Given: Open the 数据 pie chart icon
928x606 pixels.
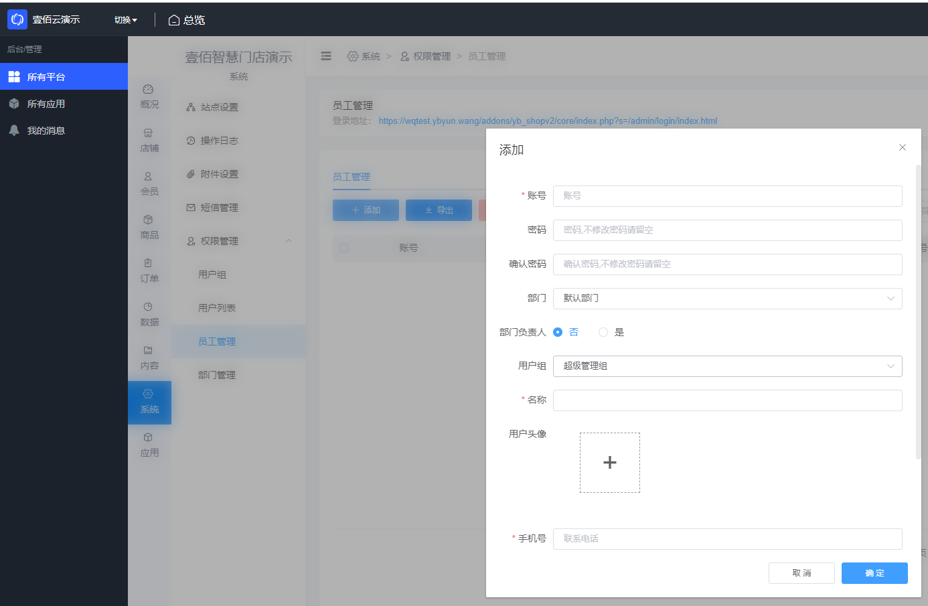Looking at the screenshot, I should click(148, 307).
